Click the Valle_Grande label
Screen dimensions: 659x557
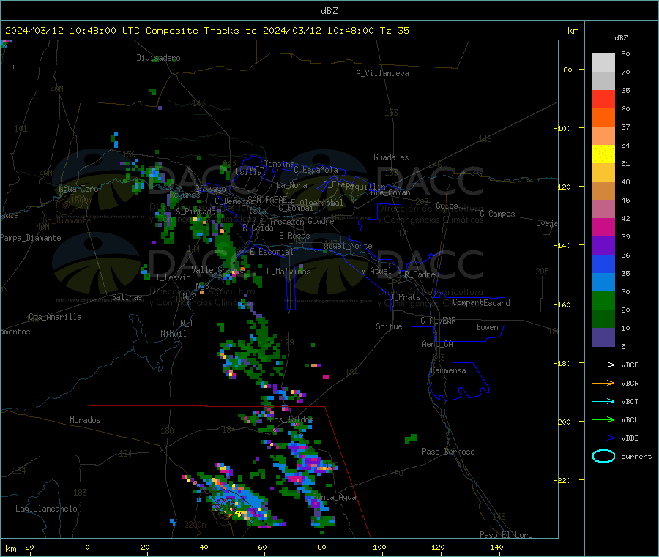click(x=217, y=270)
